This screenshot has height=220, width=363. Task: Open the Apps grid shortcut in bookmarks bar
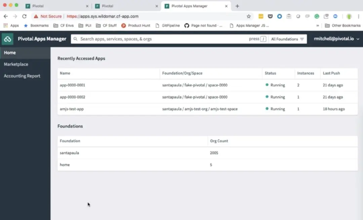coord(11,26)
